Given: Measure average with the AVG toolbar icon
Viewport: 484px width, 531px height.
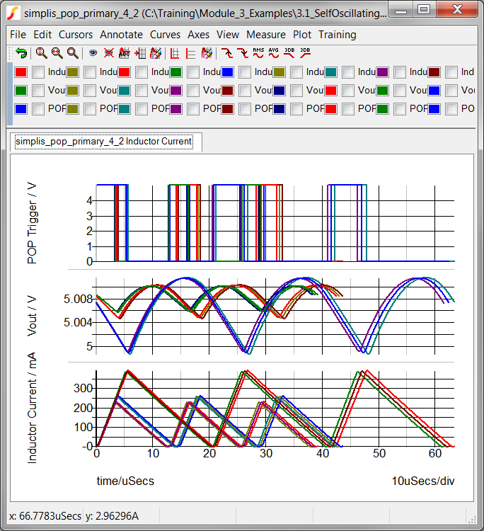Looking at the screenshot, I should [x=274, y=53].
